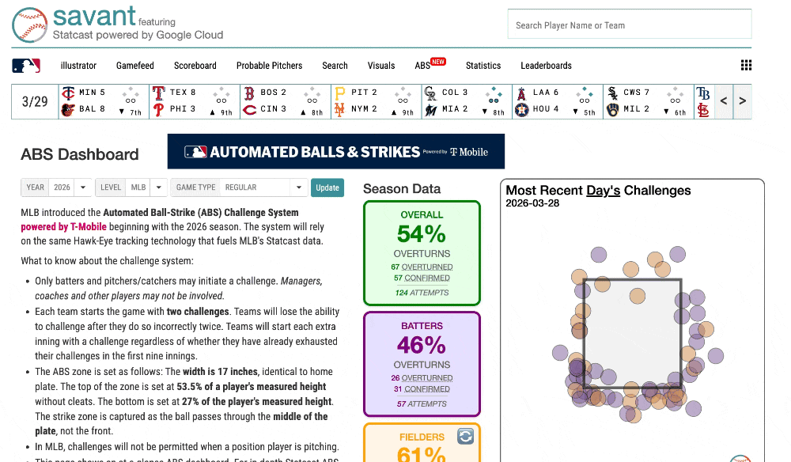Image resolution: width=791 pixels, height=462 pixels.
Task: Click the refresh icon on Fielders card
Action: pyautogui.click(x=465, y=436)
